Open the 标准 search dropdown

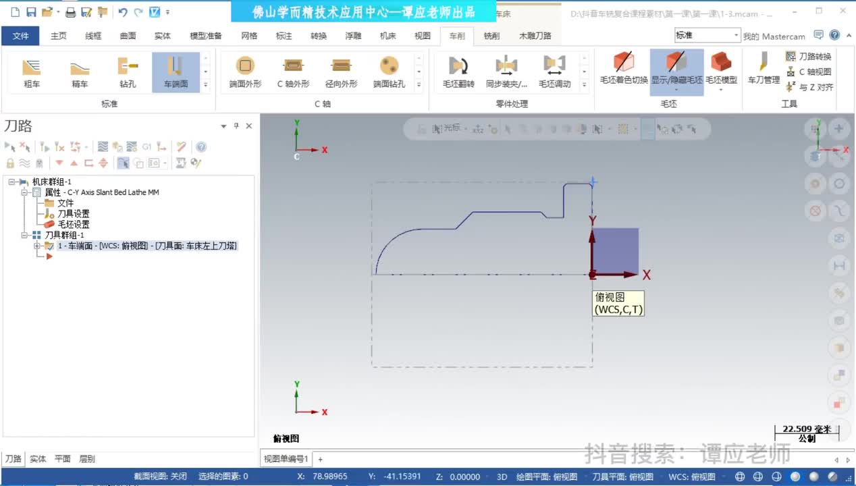[737, 35]
